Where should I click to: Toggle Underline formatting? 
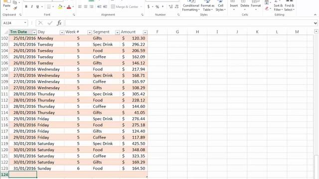(x=37, y=6)
